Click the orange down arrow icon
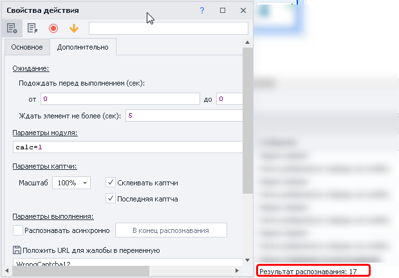The width and height of the screenshot is (399, 278). 74,28
